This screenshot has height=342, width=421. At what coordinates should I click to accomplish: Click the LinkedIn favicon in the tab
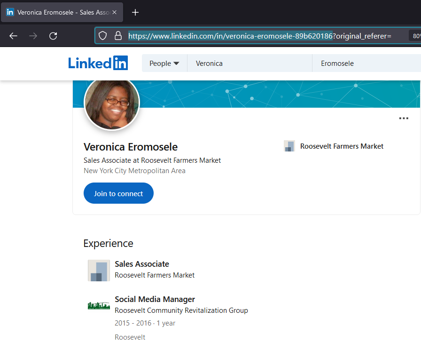tap(10, 12)
